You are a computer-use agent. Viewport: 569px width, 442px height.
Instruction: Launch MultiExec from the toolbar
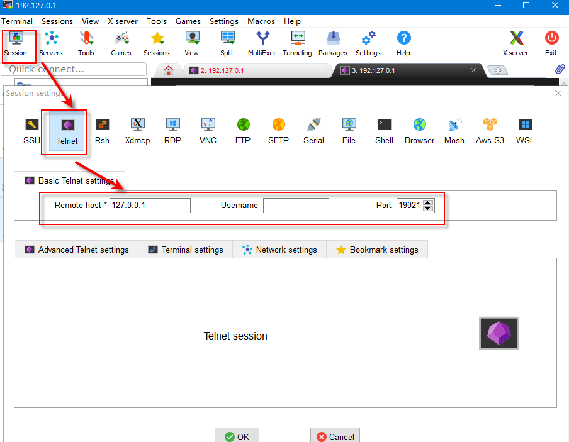pos(262,44)
